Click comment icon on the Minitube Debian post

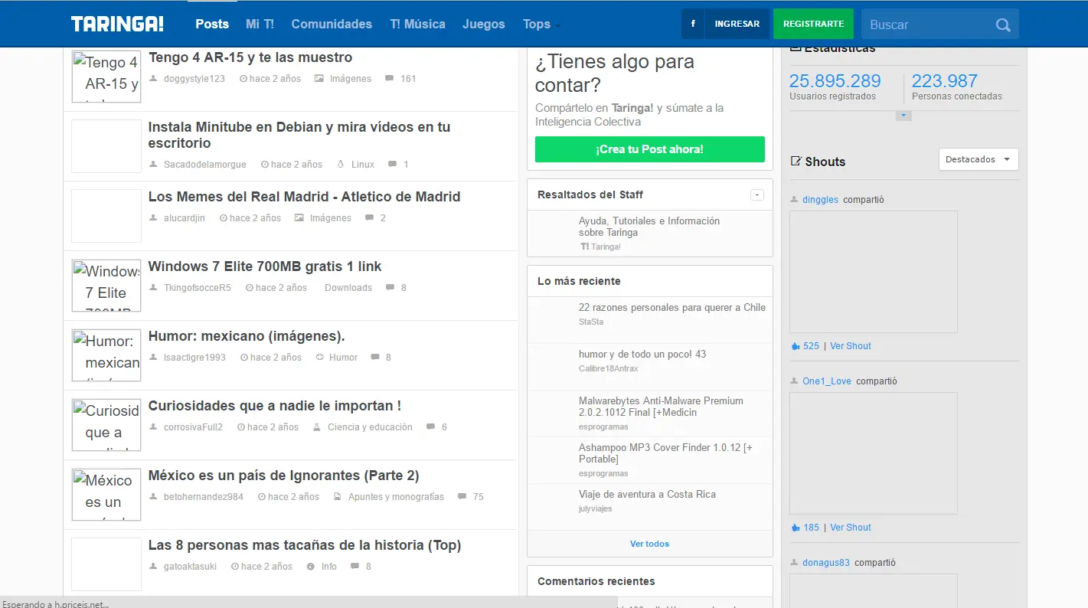pyautogui.click(x=392, y=164)
